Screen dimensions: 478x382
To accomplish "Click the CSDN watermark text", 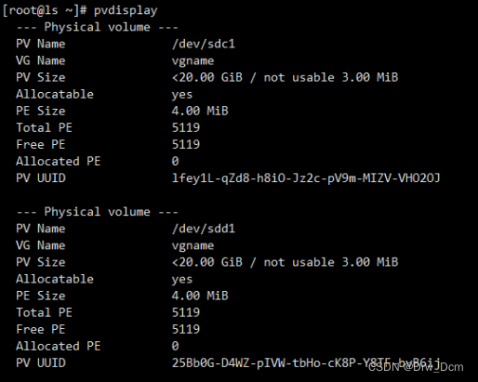I will [416, 367].
